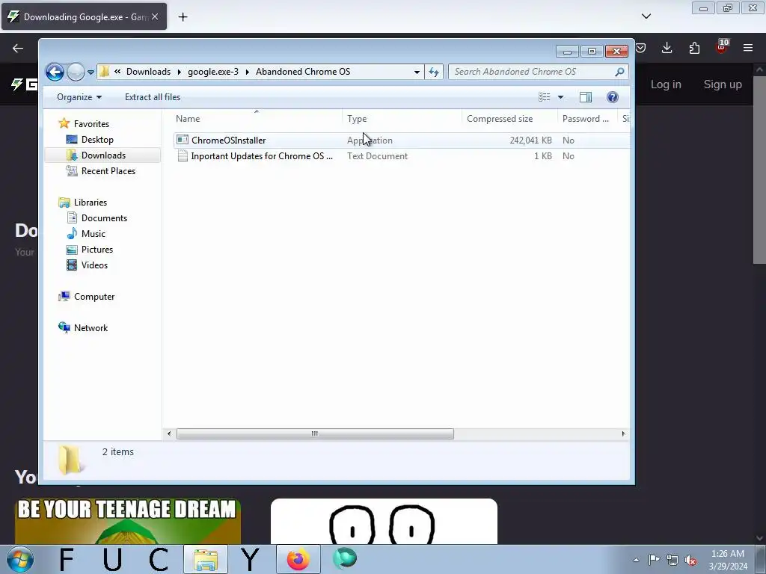Open Favorites in navigation pane
Image resolution: width=766 pixels, height=574 pixels.
pyautogui.click(x=91, y=124)
